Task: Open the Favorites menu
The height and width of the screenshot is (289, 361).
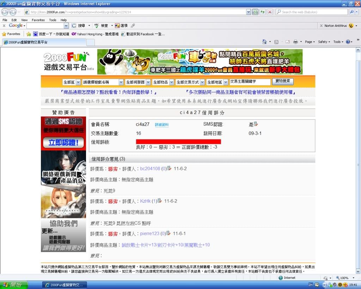Action: click(x=38, y=20)
